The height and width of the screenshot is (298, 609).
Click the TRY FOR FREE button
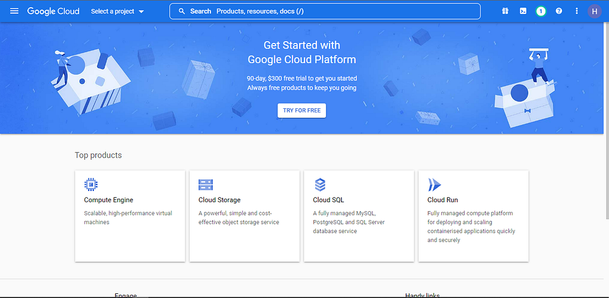click(302, 111)
